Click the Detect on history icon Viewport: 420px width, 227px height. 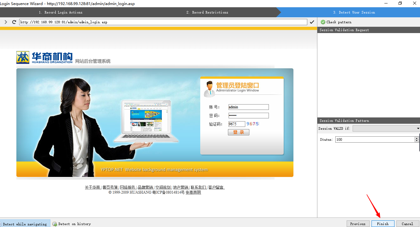coord(55,224)
